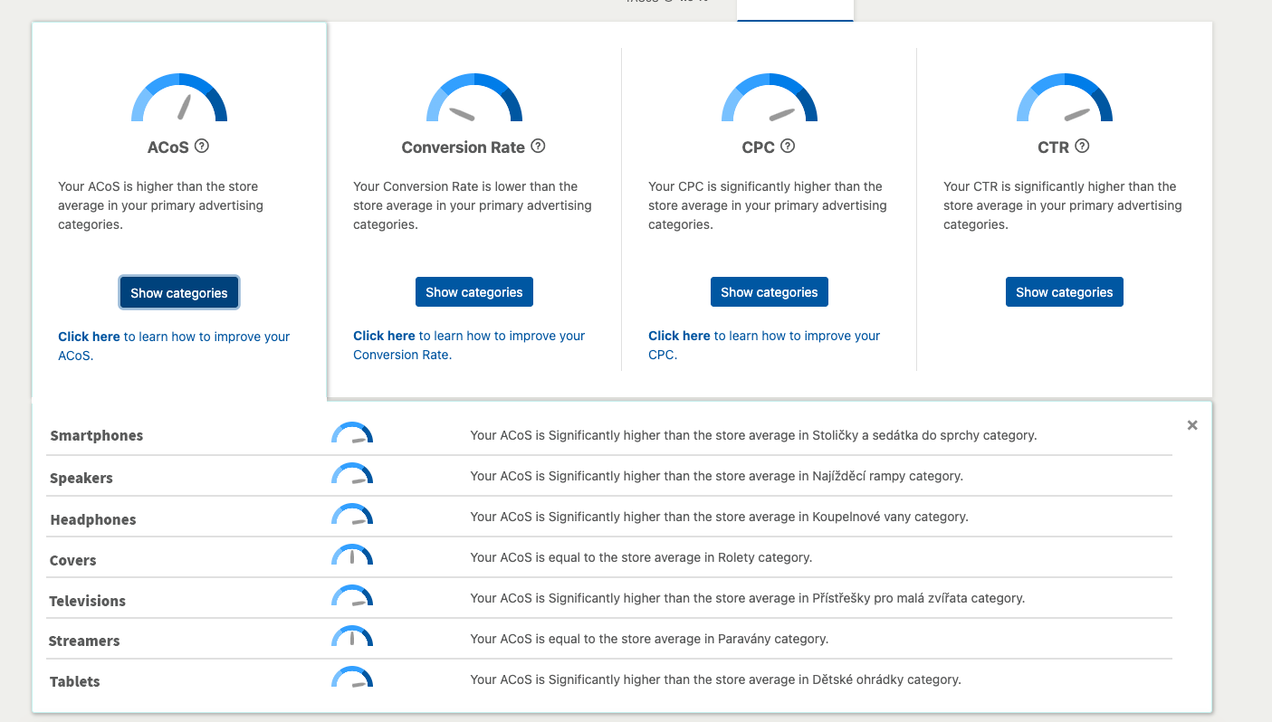Click the Conversion Rate help question-mark icon
Image resolution: width=1272 pixels, height=722 pixels.
tap(538, 146)
